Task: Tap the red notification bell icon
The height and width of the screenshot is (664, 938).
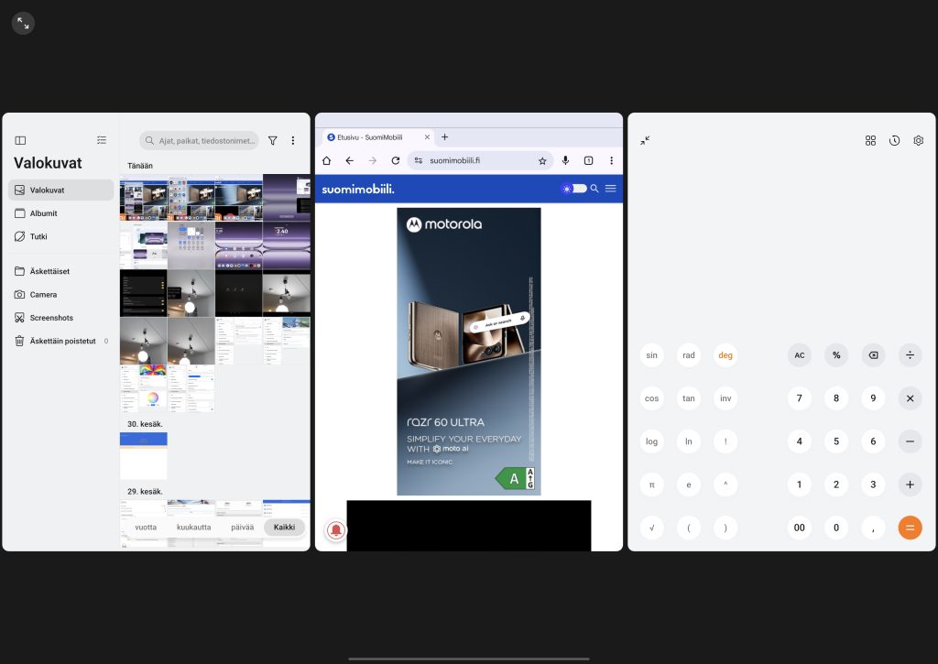Action: pos(336,530)
